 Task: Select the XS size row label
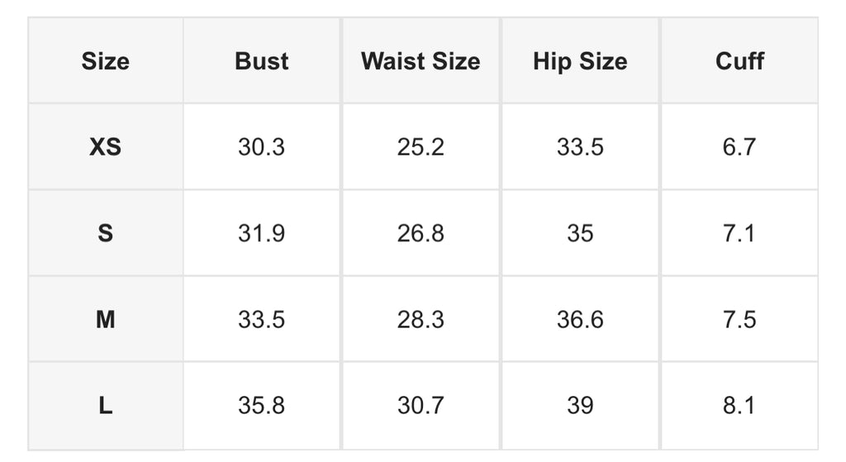[x=105, y=147]
